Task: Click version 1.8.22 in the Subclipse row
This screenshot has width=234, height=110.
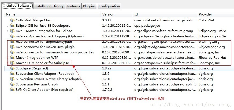Action: click(107, 68)
